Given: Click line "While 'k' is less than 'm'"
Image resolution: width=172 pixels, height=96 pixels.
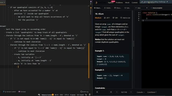Looking at the screenshot, I should [x=27, y=64].
